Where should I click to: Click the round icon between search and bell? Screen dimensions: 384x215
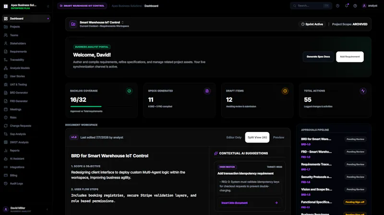coord(338,6)
